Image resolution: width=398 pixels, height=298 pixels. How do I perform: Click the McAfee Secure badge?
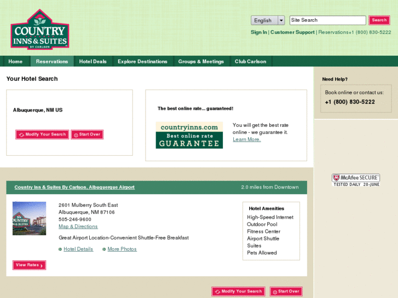[356, 180]
